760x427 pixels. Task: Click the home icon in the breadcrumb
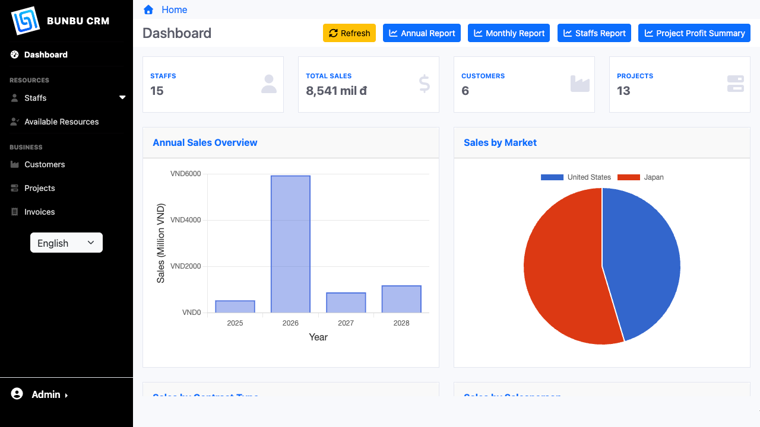pyautogui.click(x=148, y=9)
